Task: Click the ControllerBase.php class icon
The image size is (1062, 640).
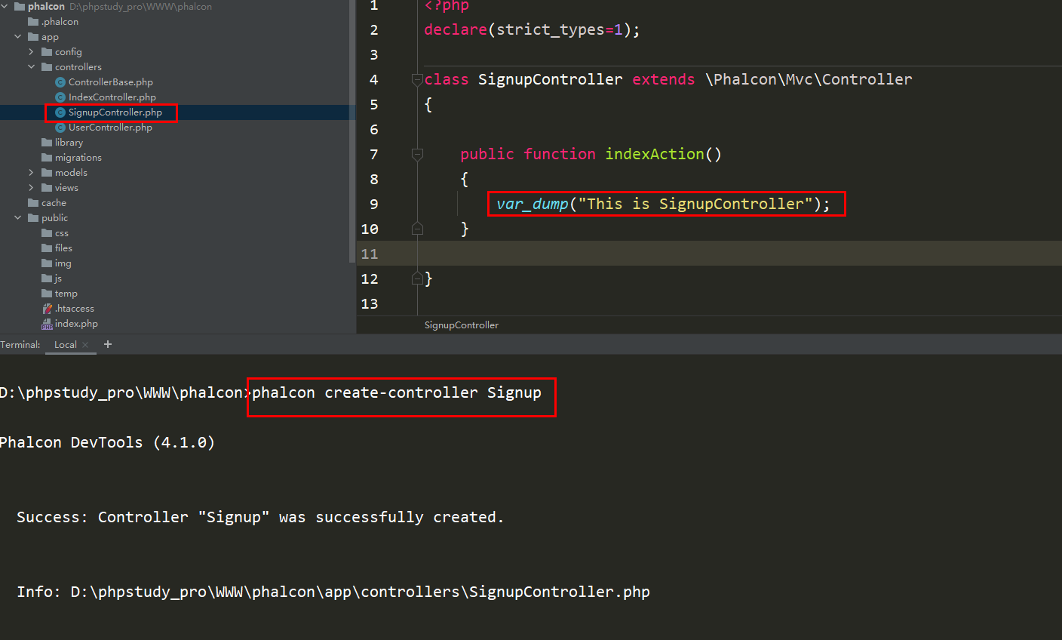Action: (x=60, y=82)
